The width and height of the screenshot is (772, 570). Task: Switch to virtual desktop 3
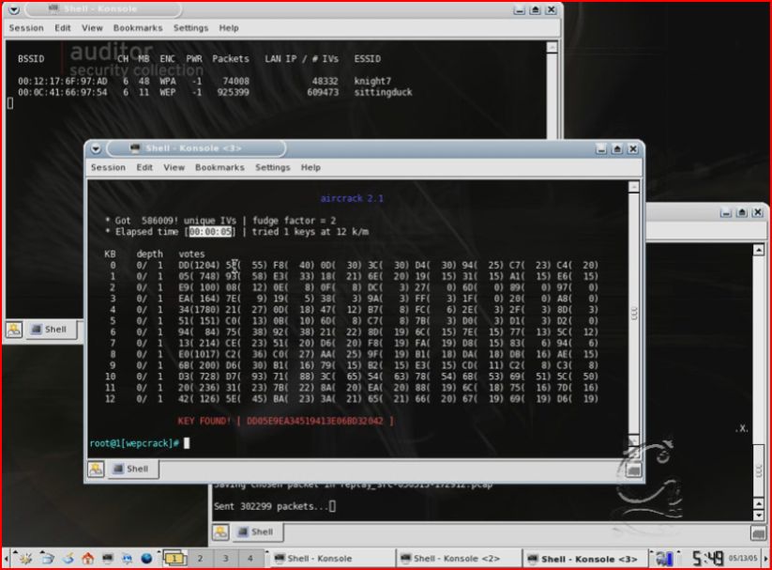[x=224, y=558]
